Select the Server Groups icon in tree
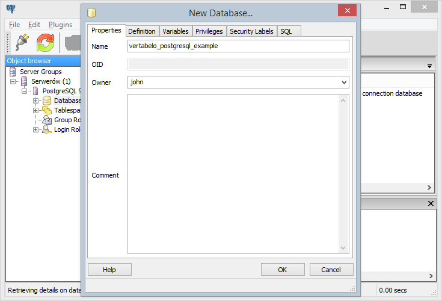The height and width of the screenshot is (301, 442). point(13,72)
